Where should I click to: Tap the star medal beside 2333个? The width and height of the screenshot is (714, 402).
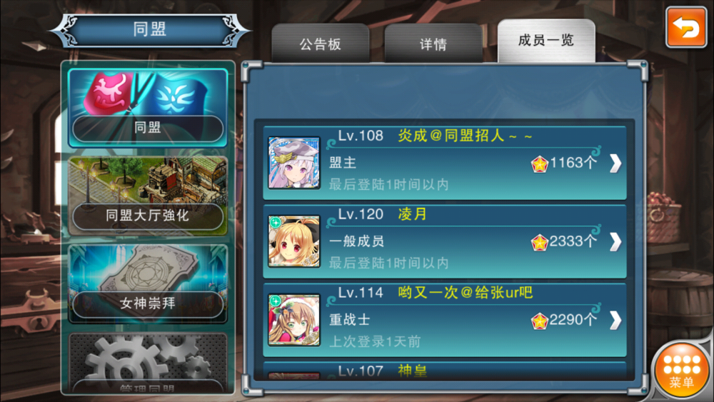(x=539, y=242)
